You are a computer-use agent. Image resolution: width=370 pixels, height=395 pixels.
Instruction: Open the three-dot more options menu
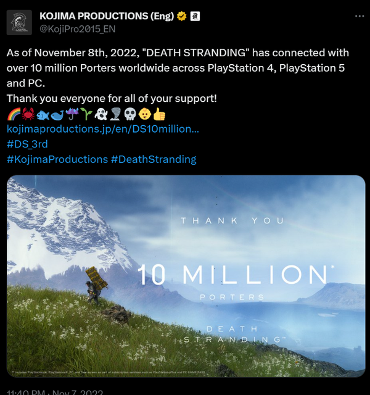[360, 17]
